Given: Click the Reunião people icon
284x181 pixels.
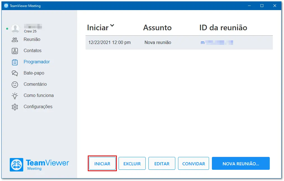Looking at the screenshot, I should (15, 40).
